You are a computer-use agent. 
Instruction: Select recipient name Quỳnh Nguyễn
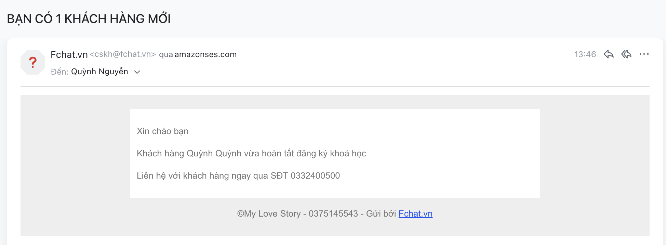[x=99, y=72]
